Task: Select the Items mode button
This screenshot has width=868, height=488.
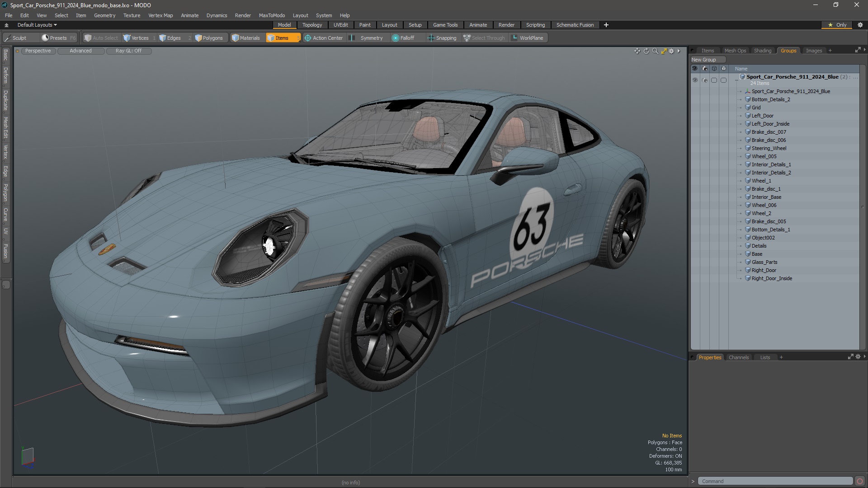Action: click(x=283, y=38)
